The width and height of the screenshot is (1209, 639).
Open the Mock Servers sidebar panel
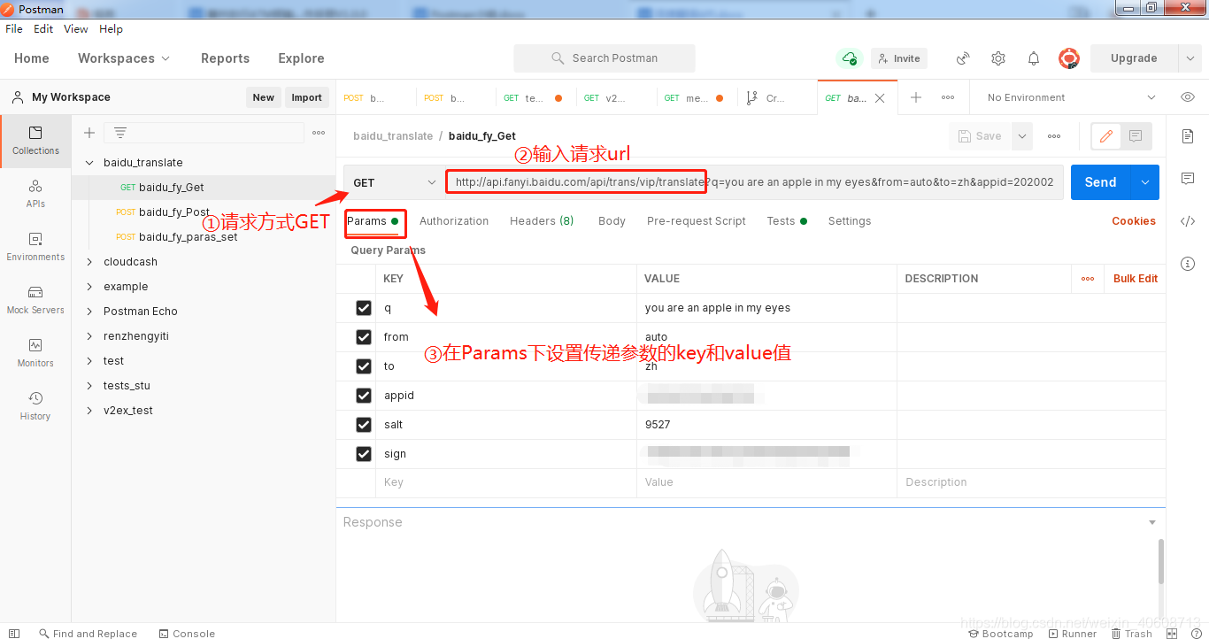(x=35, y=300)
